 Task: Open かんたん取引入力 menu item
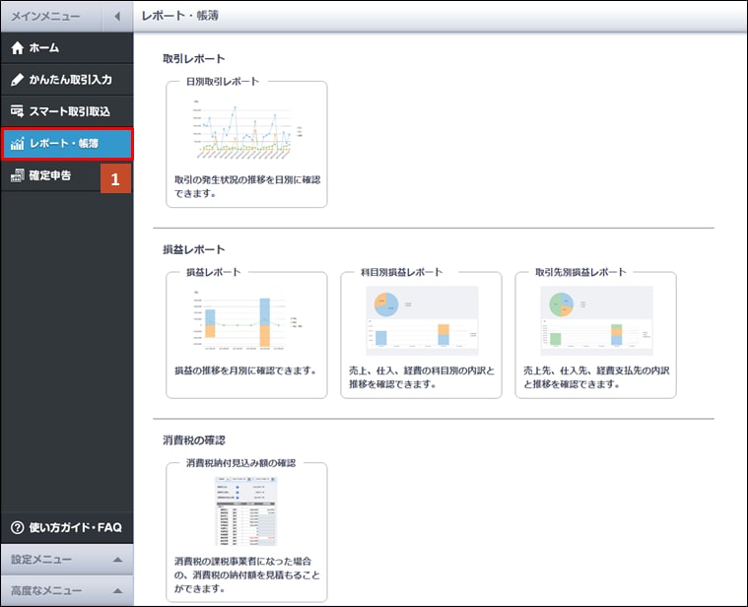67,80
